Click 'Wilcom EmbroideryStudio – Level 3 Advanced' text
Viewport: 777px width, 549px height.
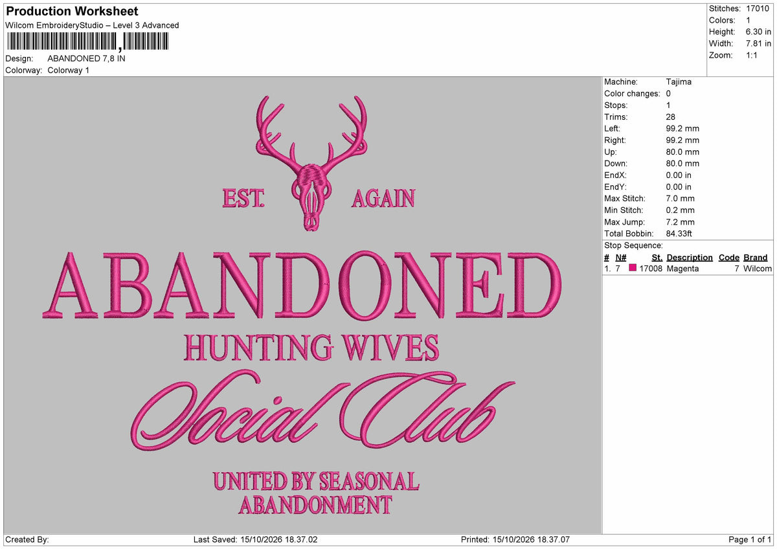[x=92, y=25]
